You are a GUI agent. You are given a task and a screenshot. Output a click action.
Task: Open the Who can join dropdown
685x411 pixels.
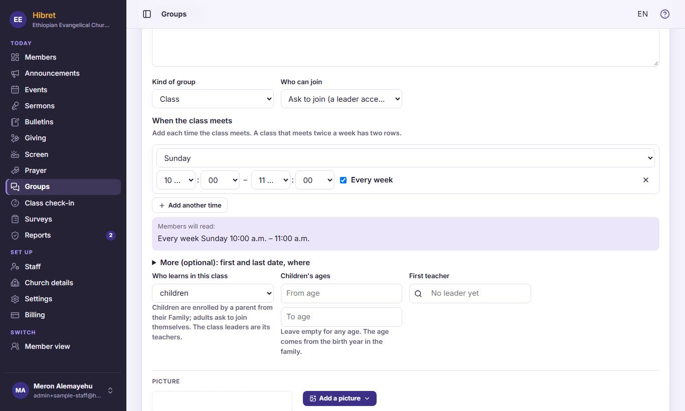[x=341, y=99]
